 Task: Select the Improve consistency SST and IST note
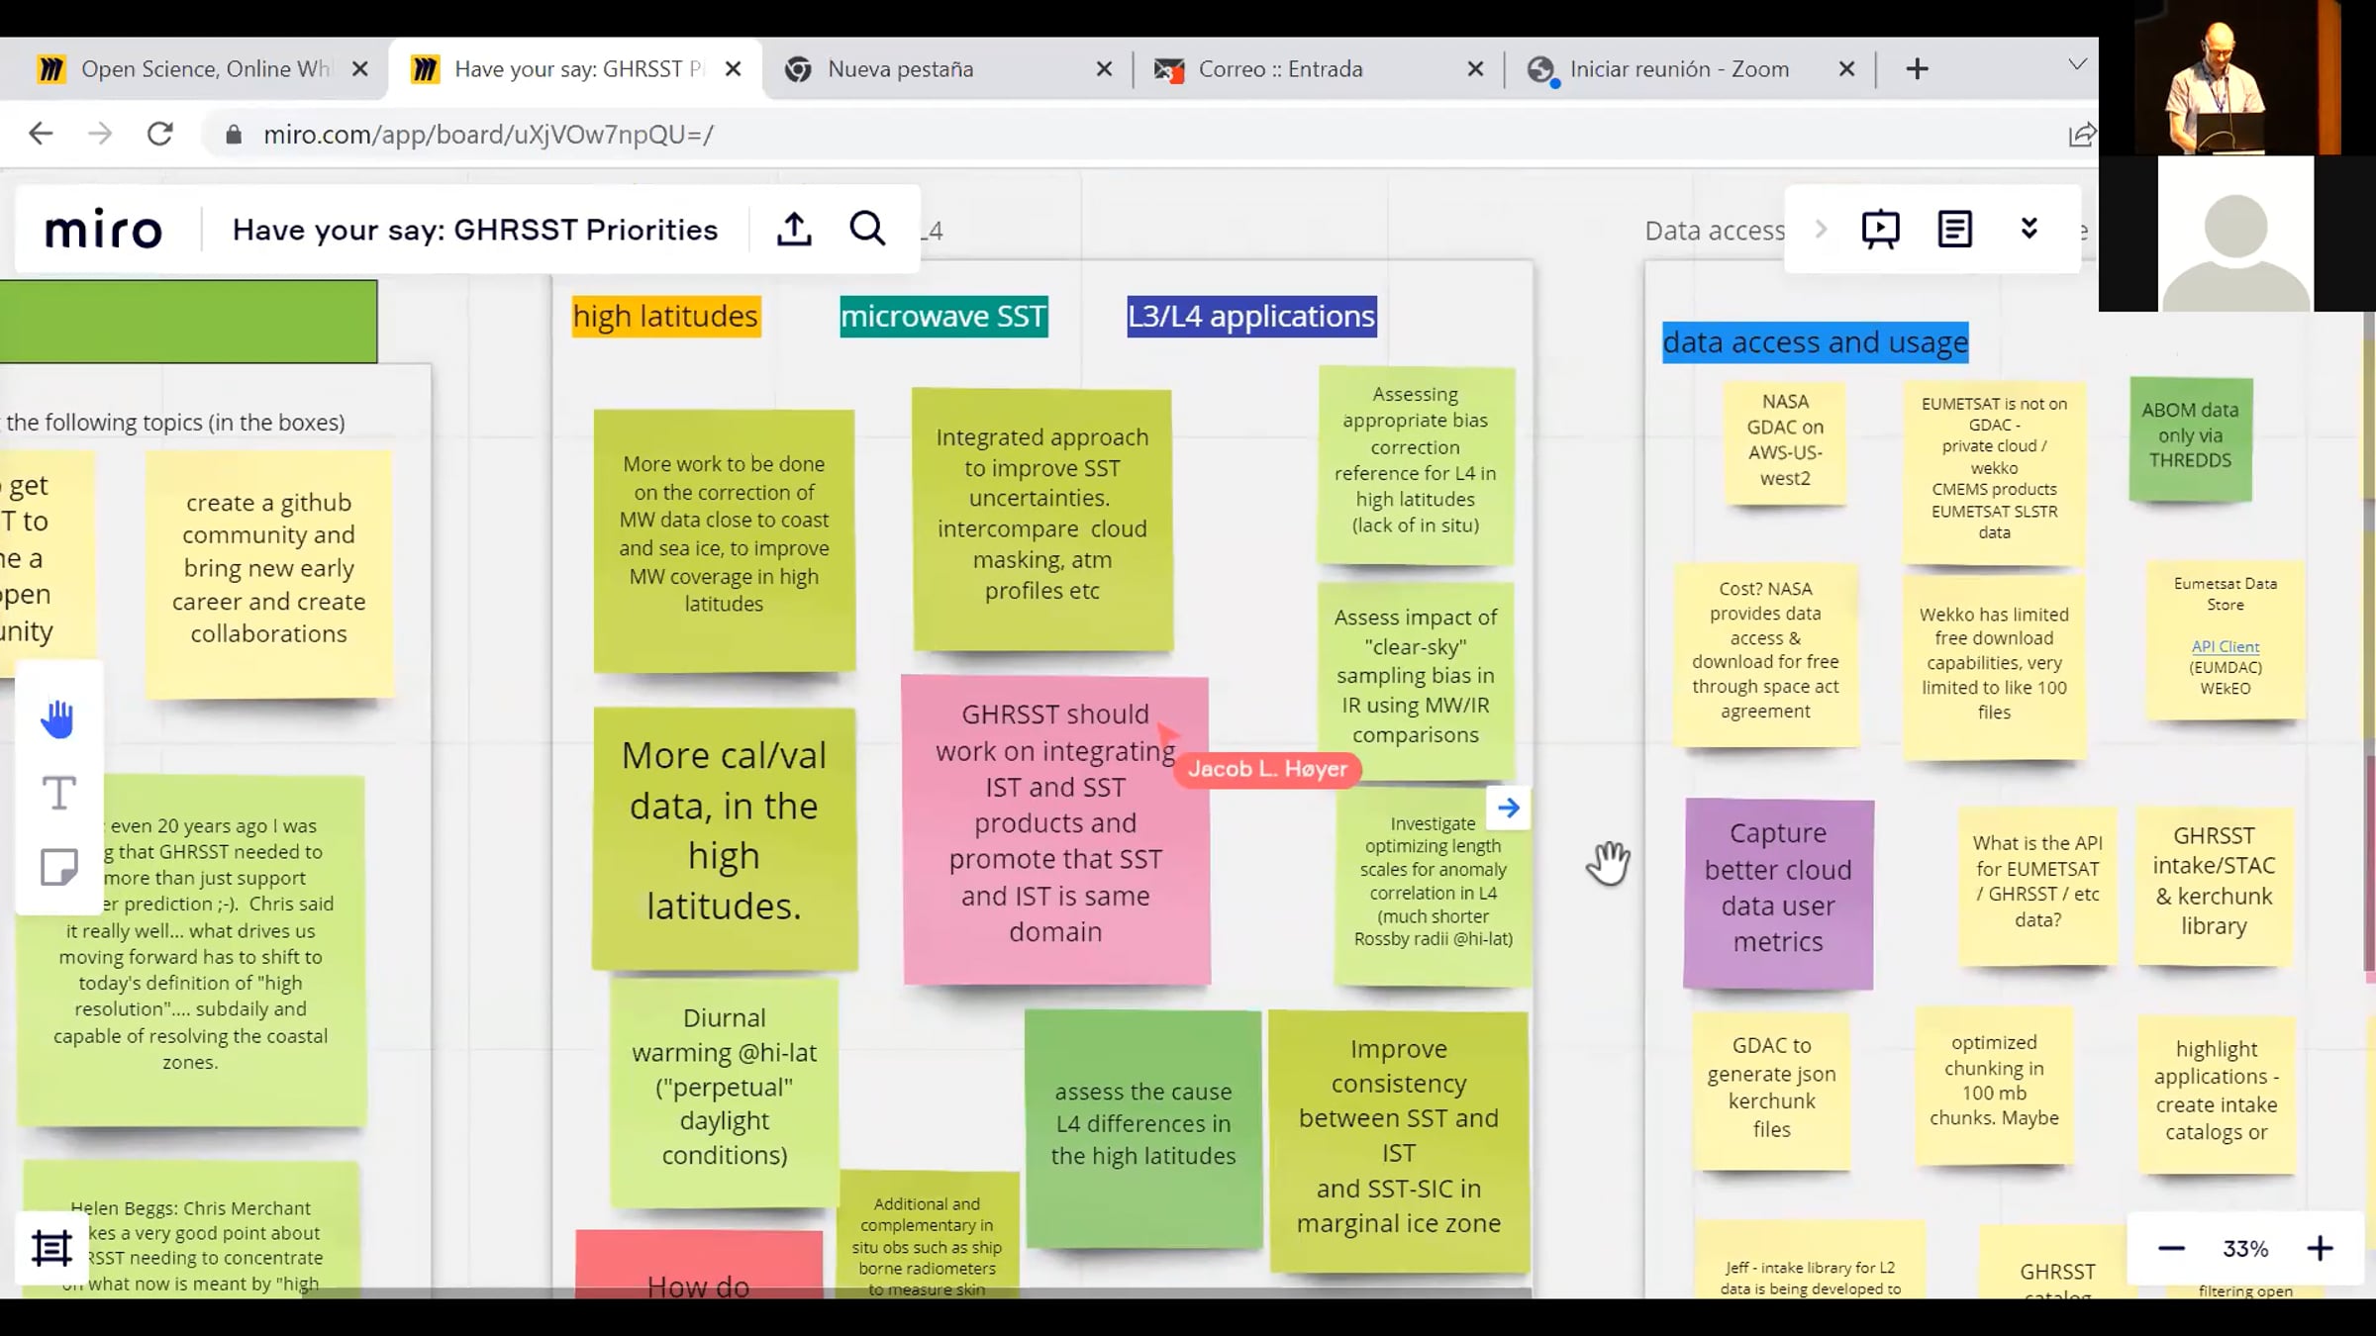point(1398,1140)
